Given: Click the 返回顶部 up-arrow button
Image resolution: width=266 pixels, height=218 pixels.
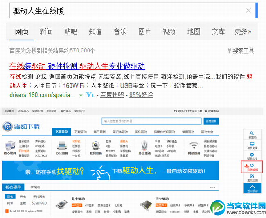Looking at the screenshot, I should (252, 188).
